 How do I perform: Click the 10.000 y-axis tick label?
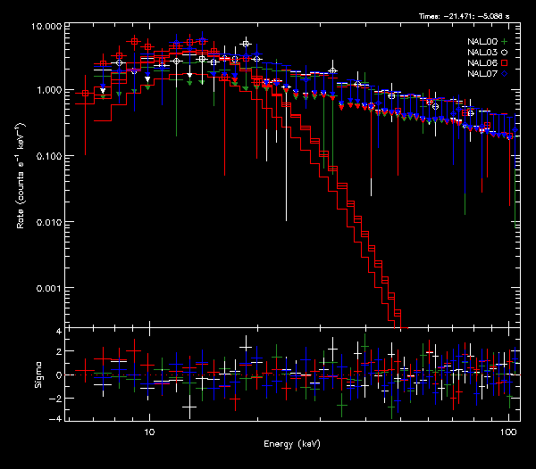pos(46,28)
